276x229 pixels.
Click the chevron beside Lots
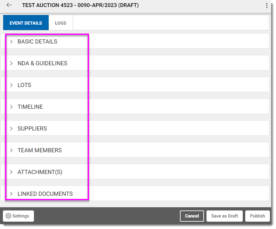point(11,85)
